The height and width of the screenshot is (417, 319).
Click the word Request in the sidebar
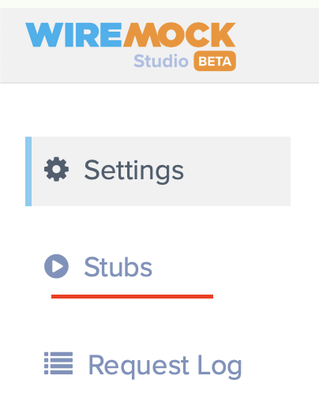pos(138,366)
